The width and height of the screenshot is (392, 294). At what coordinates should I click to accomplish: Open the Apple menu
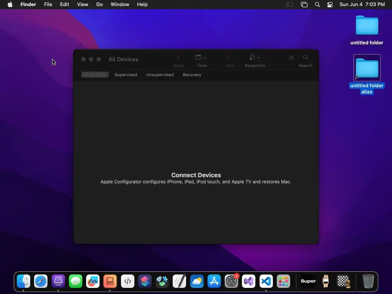coord(10,5)
